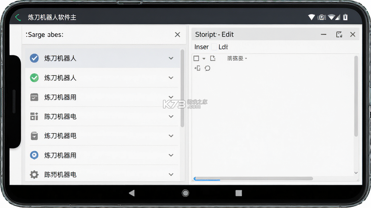Expand the row with green checkmark
This screenshot has width=371, height=208.
(x=171, y=78)
